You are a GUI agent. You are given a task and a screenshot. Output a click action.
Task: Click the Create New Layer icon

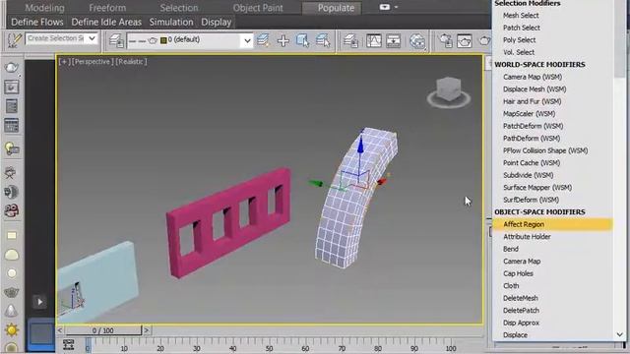[263, 40]
